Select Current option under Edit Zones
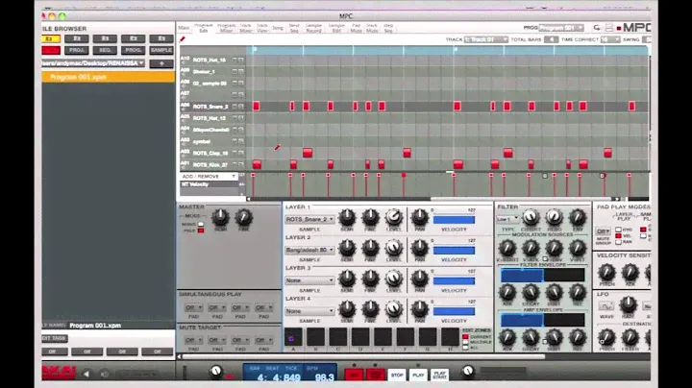Image resolution: width=692 pixels, height=388 pixels. (x=467, y=335)
